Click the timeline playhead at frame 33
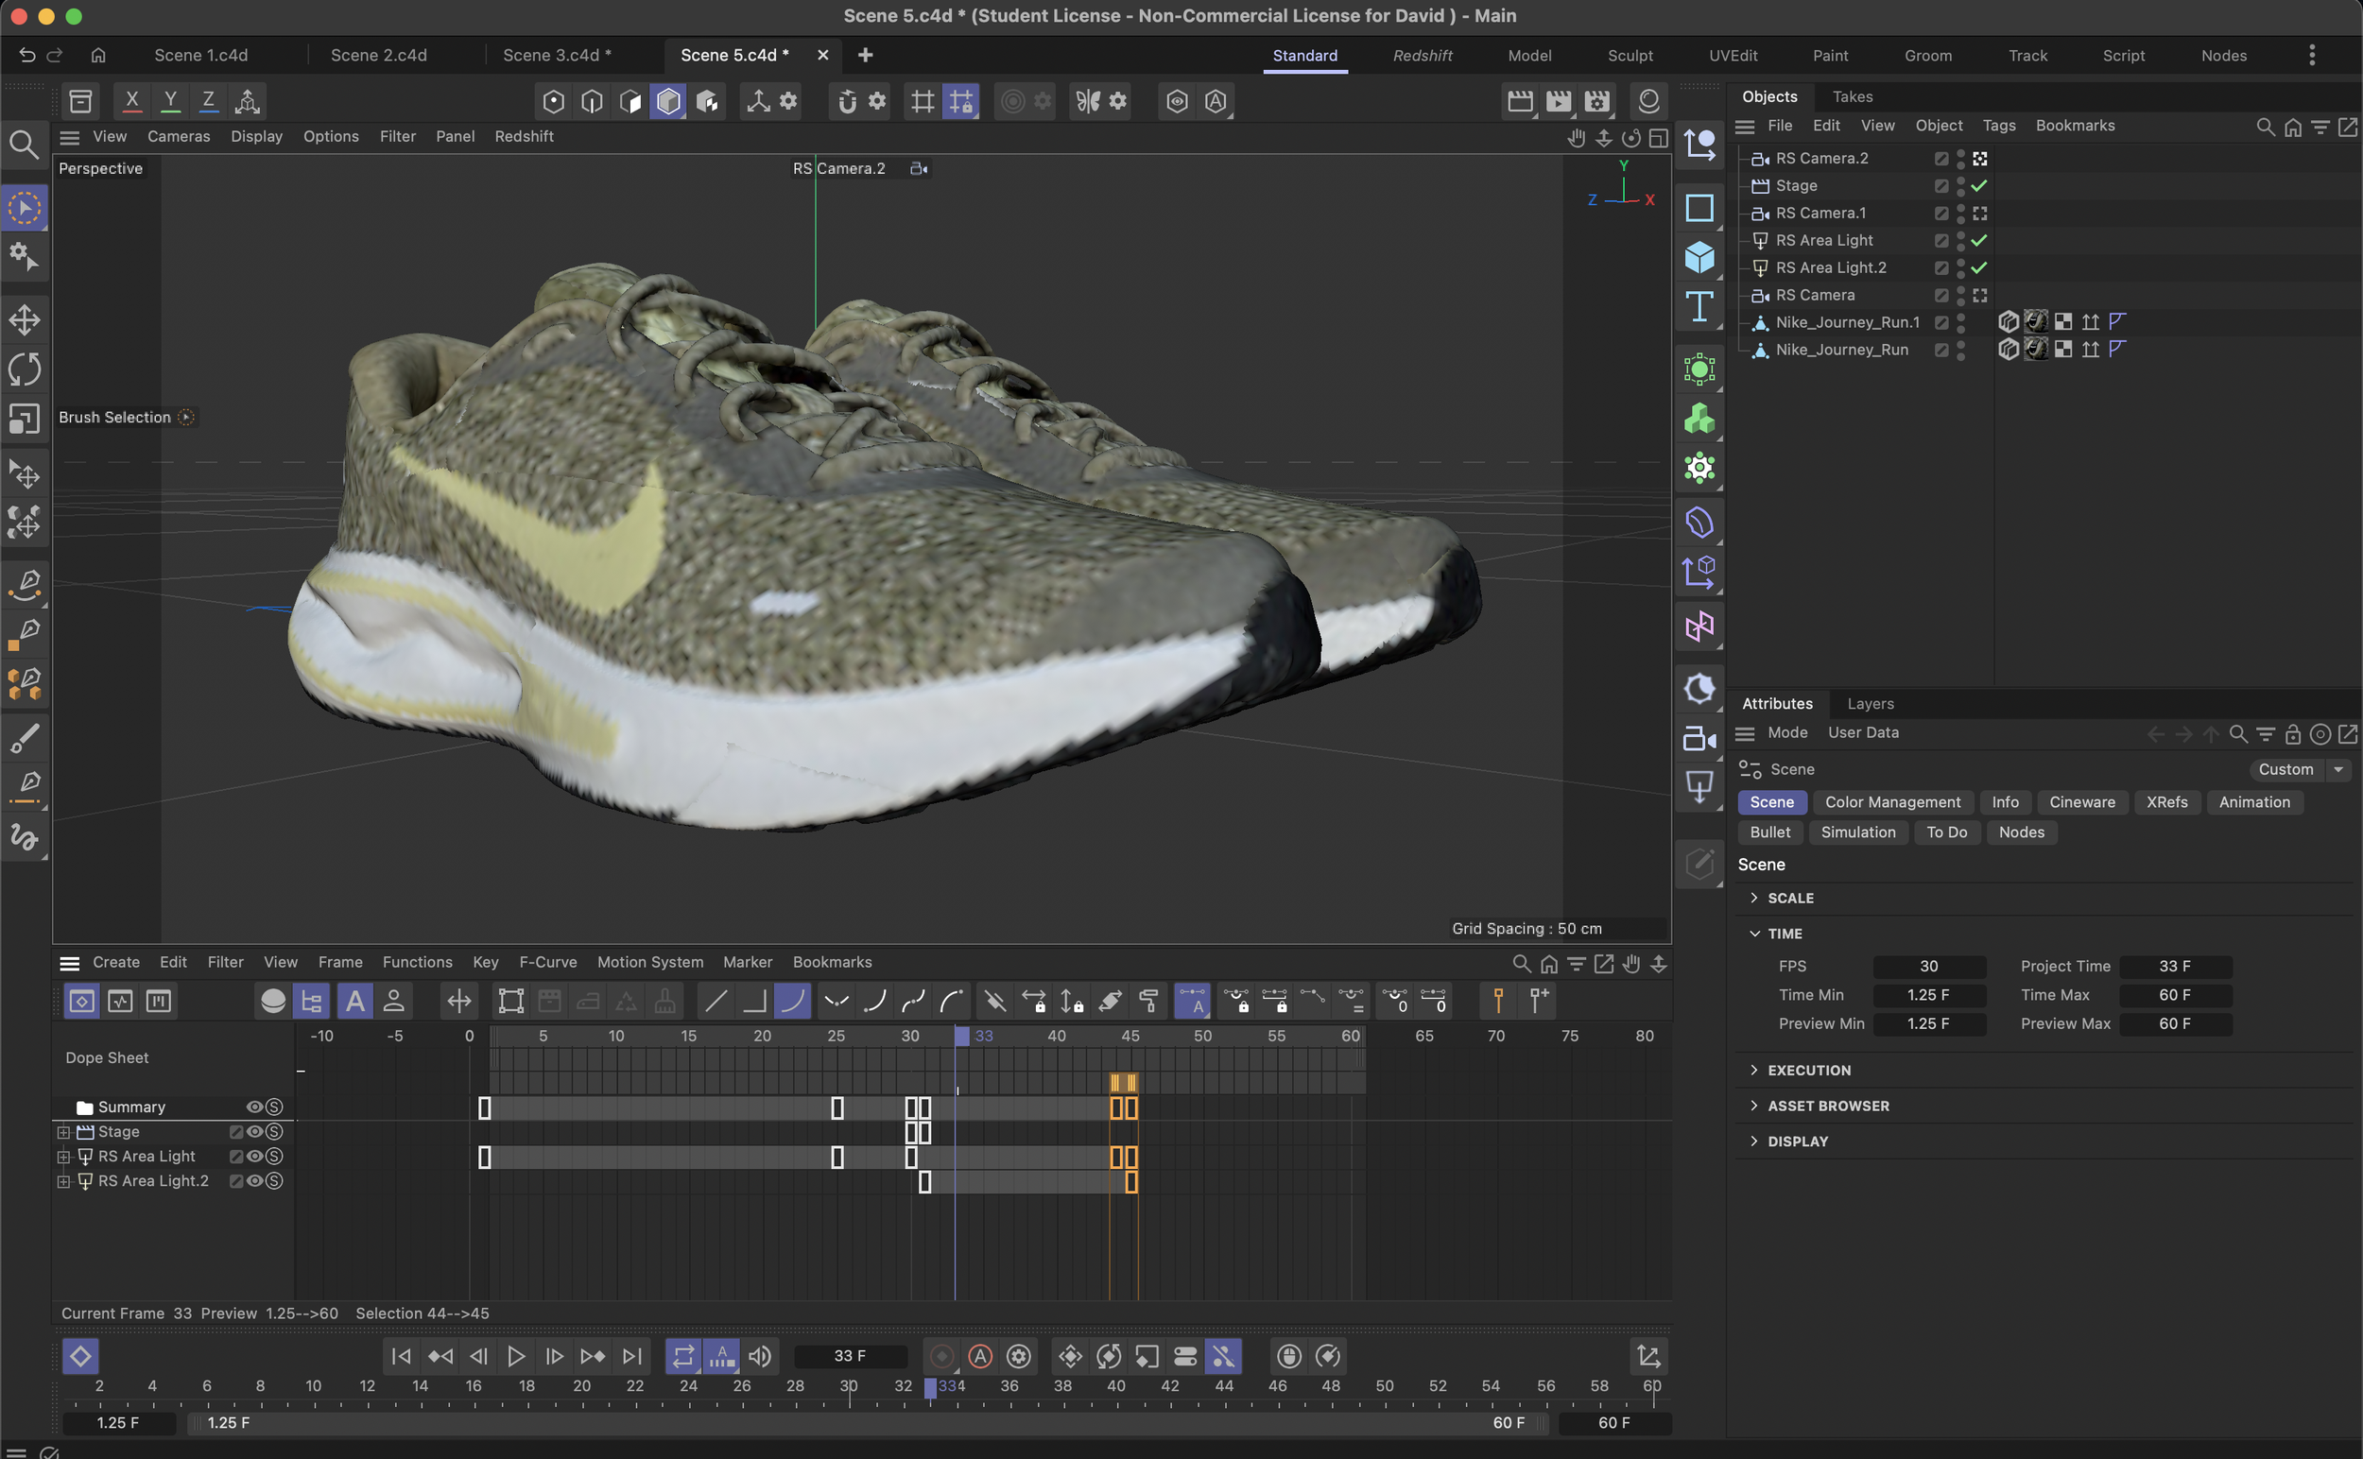 (x=961, y=1036)
